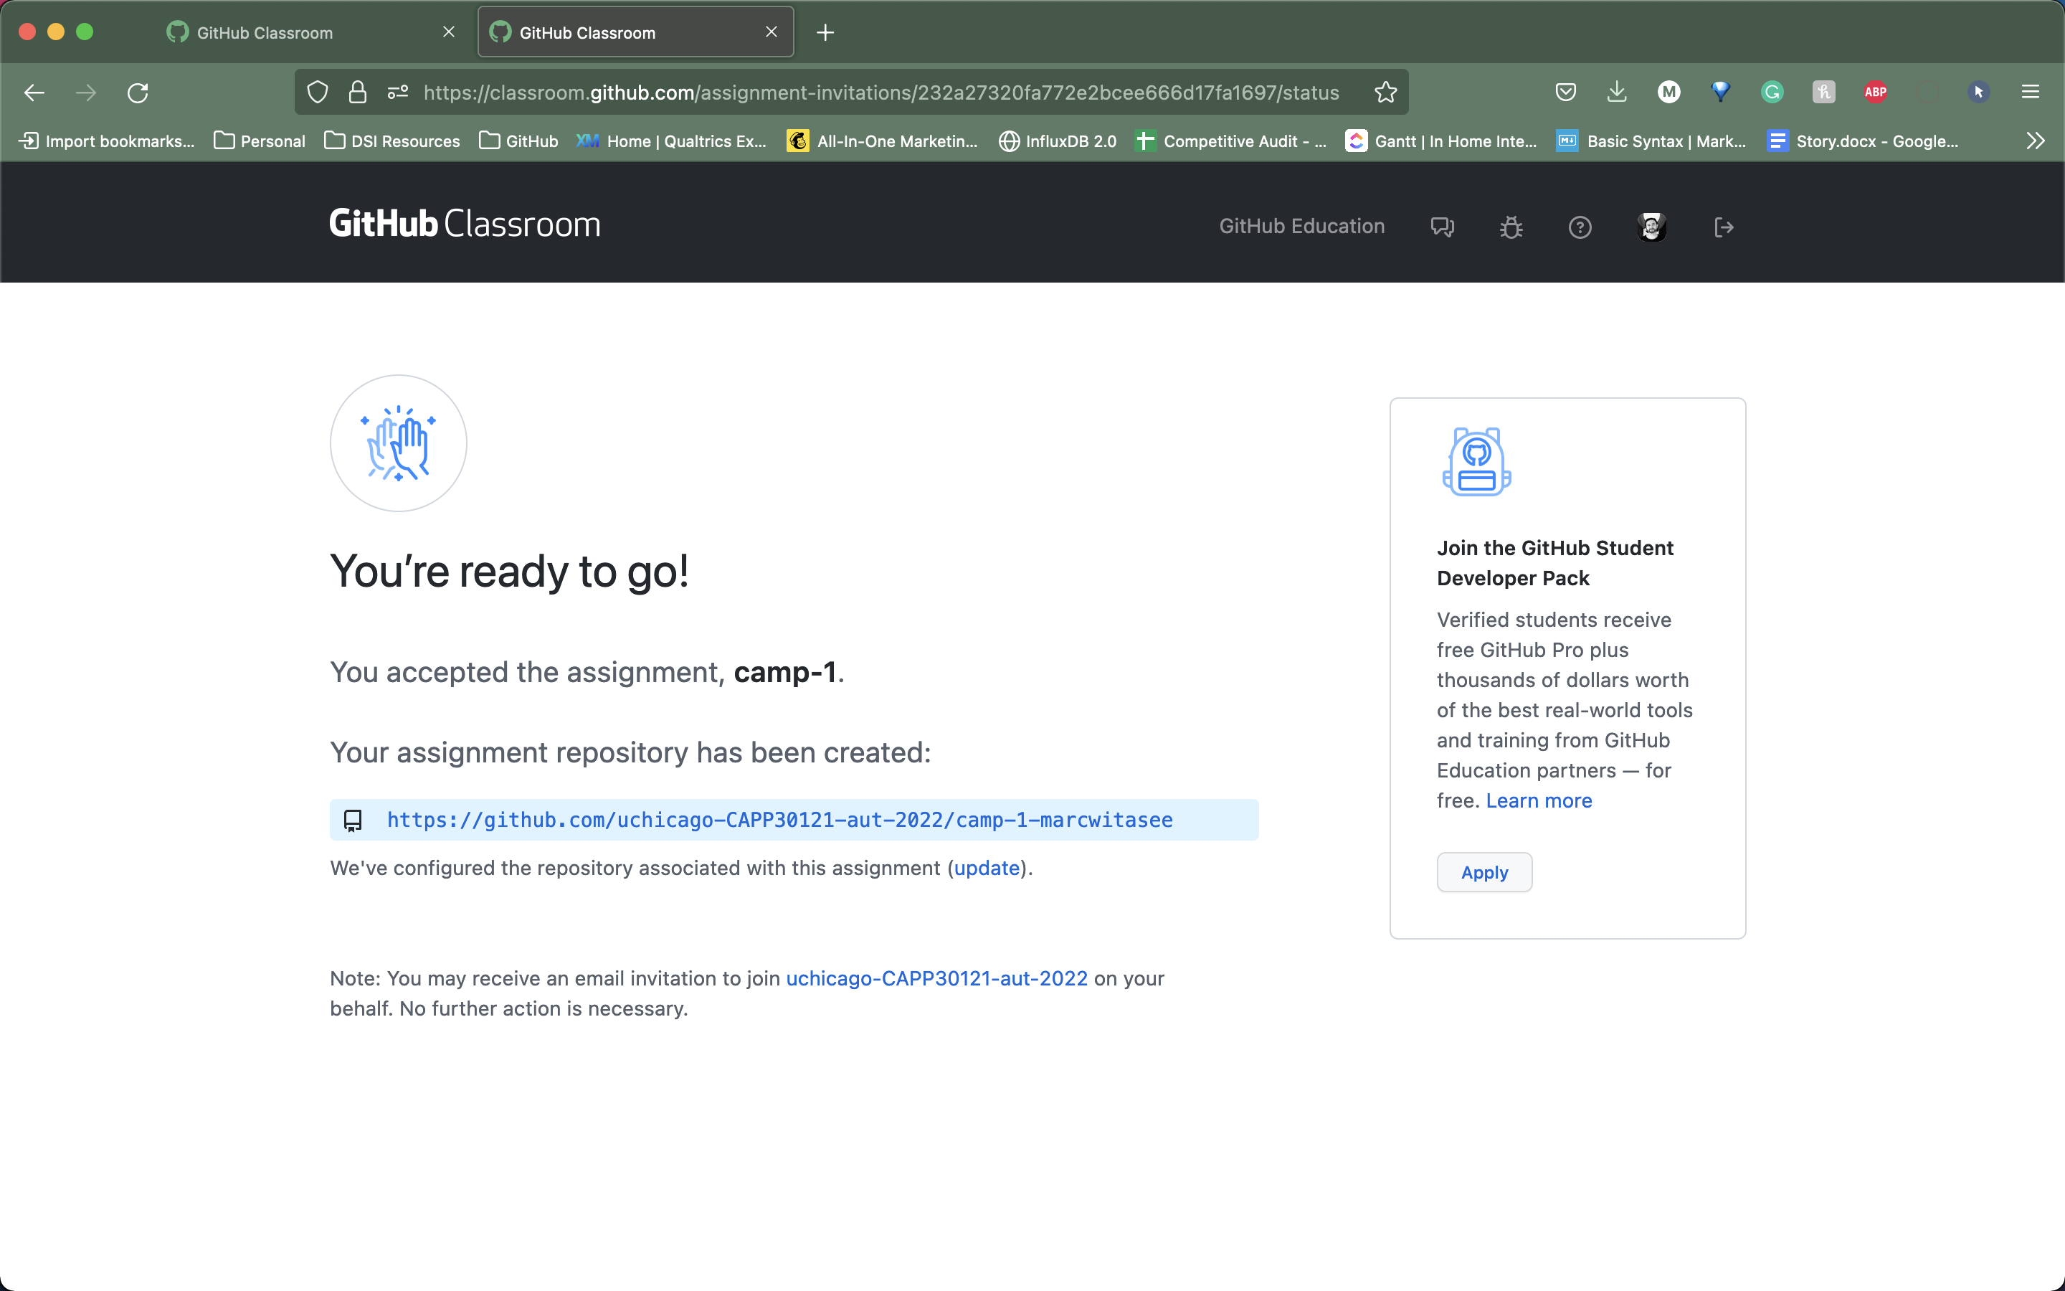This screenshot has width=2065, height=1291.
Task: Click the repository icon next to link
Action: [352, 820]
